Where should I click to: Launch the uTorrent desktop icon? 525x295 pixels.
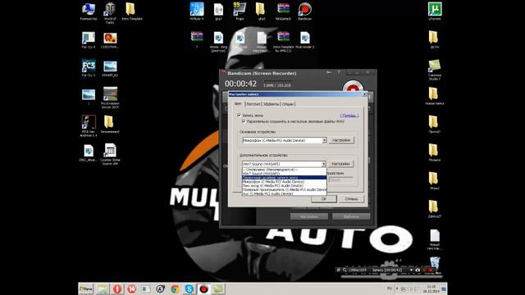435,11
